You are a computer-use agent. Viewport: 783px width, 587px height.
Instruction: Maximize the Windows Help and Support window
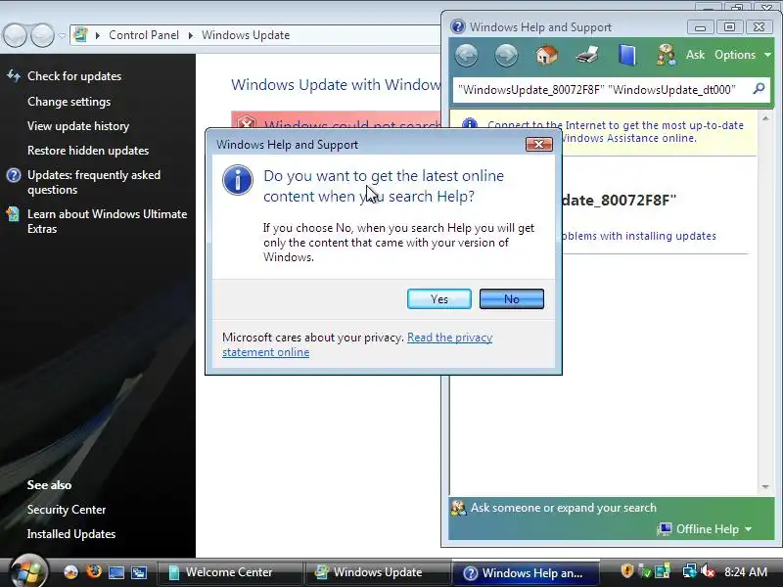(729, 27)
